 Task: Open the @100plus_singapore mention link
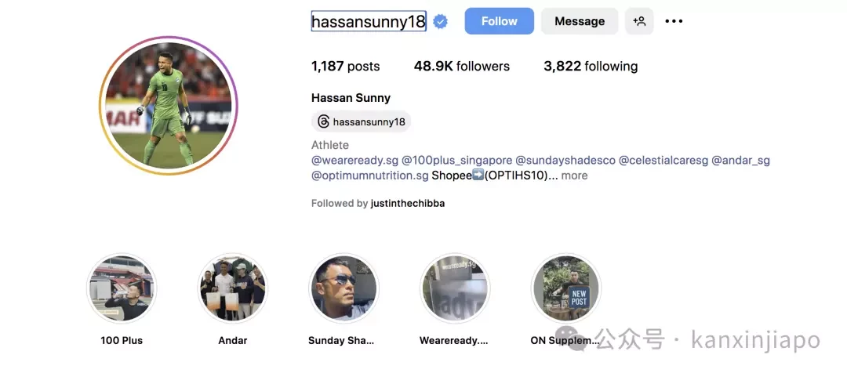pos(456,161)
